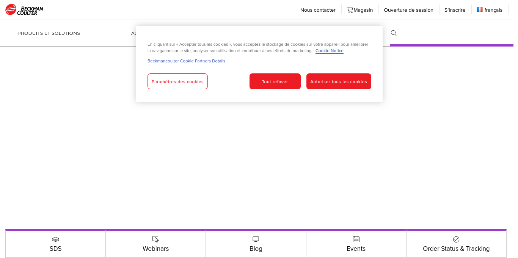Click the Webinars cursor icon
The image size is (518, 258).
pos(155,239)
